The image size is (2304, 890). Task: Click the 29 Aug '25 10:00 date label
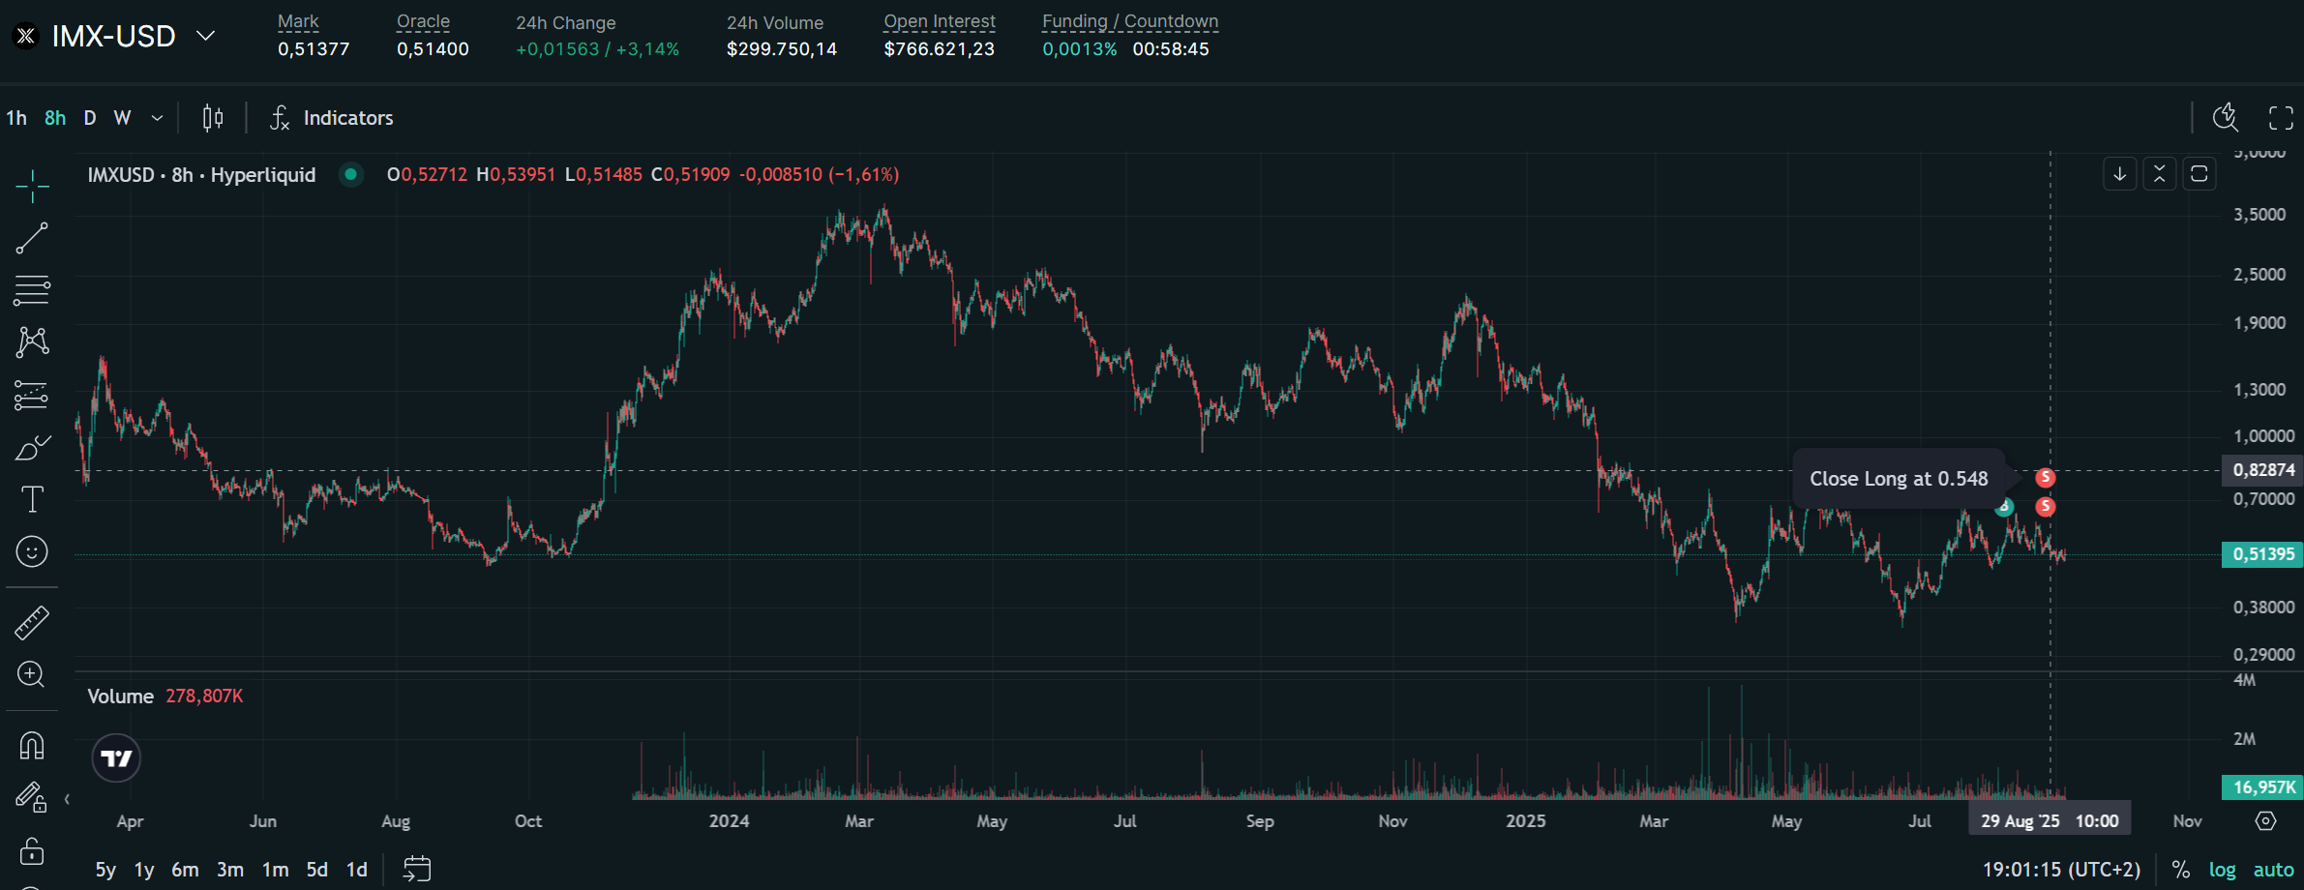pos(2050,821)
